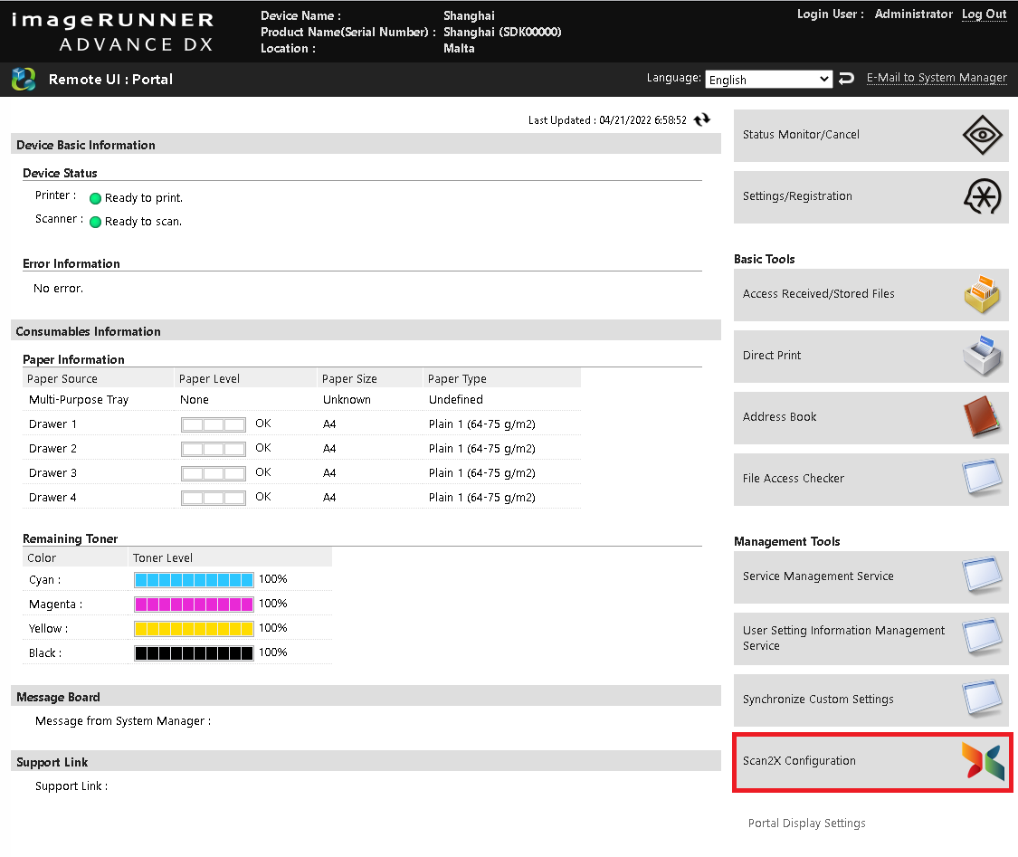Log Out of the Administrator session

point(984,14)
